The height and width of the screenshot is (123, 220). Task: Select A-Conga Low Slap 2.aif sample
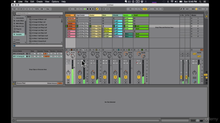[x=39, y=33]
